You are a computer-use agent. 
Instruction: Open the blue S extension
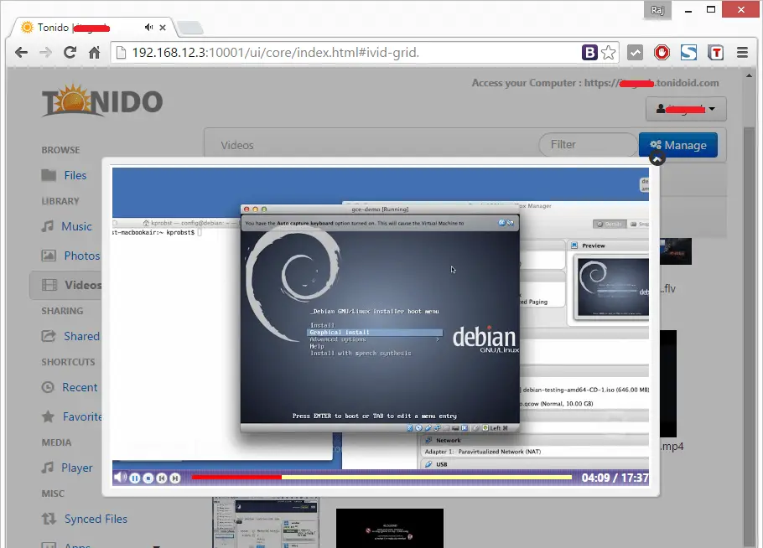[688, 53]
